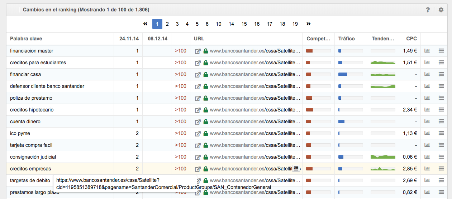
Task: Expand list options for cuenta dinero row
Action: coord(441,121)
